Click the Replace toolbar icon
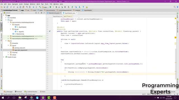Viewport: 179px width, 100px height. 30,7
